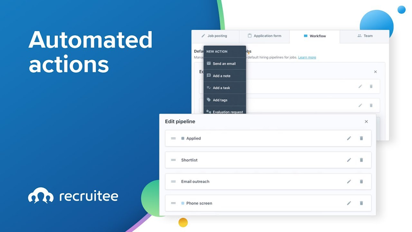Open the Learn more link
This screenshot has height=232, width=412.
click(x=307, y=57)
